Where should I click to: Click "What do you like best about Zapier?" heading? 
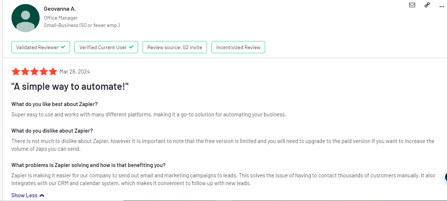[54, 104]
